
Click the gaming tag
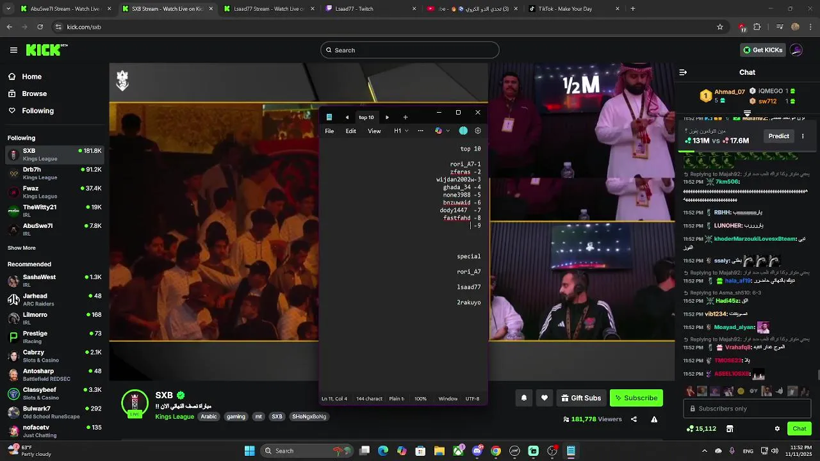pyautogui.click(x=236, y=416)
